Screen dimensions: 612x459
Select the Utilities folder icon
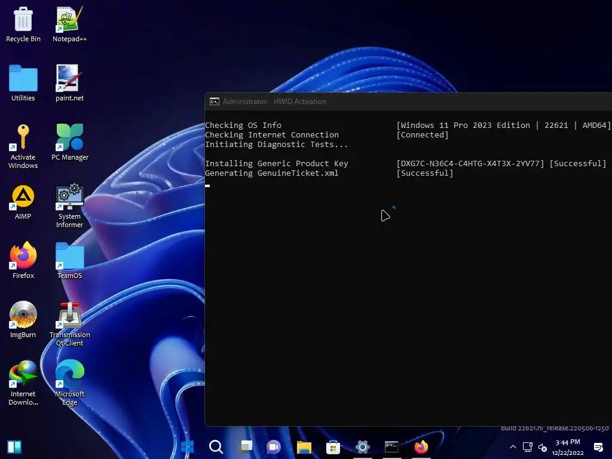coord(23,83)
